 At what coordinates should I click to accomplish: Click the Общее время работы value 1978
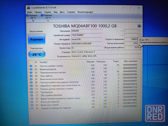click(133, 47)
